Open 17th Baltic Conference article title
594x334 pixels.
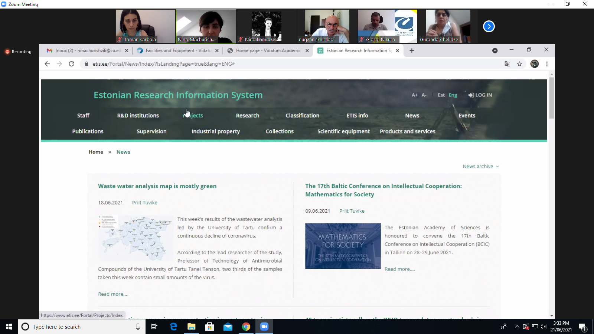click(384, 190)
